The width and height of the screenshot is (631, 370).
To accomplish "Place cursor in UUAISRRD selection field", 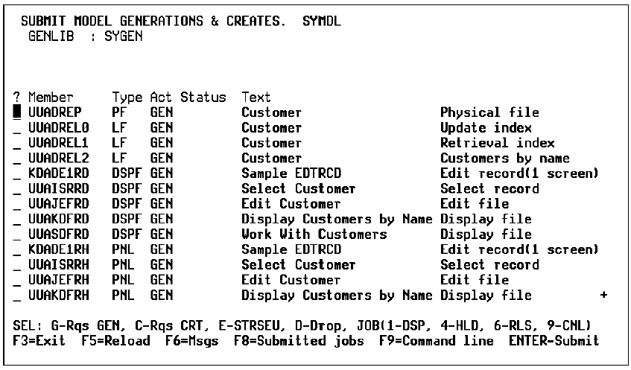I will [17, 189].
